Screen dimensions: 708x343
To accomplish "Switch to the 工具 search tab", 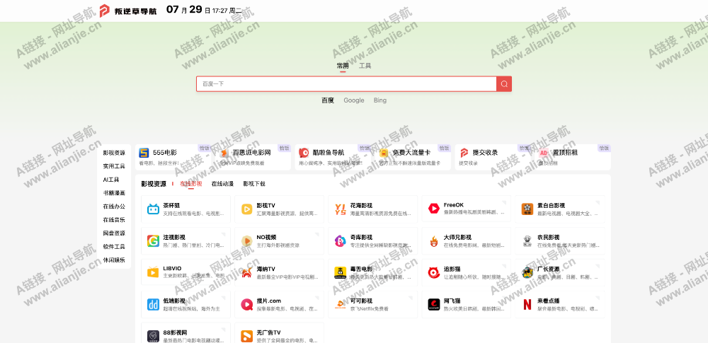I will point(365,66).
